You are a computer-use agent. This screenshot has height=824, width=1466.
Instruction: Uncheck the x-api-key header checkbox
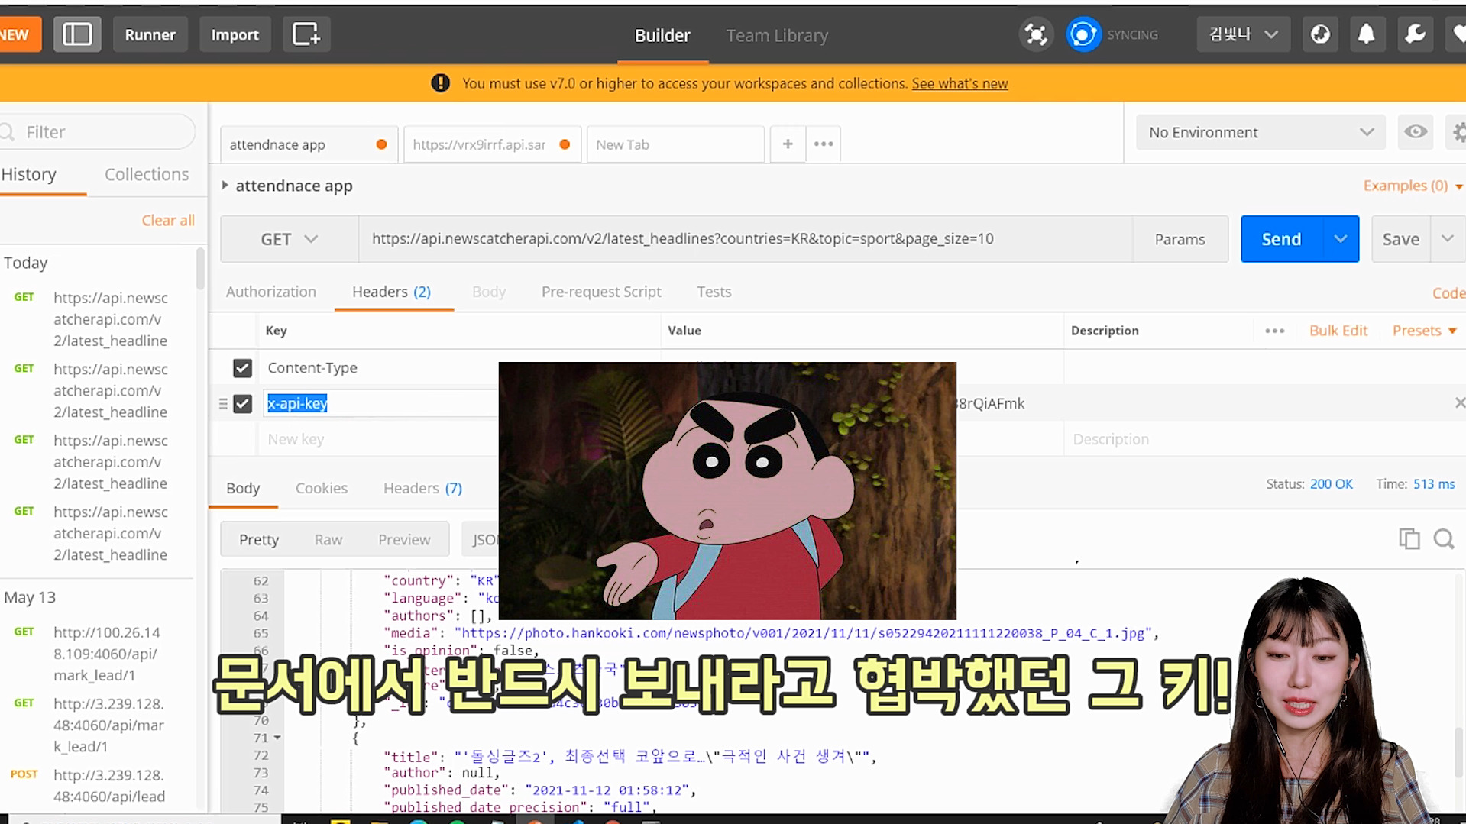pos(242,403)
